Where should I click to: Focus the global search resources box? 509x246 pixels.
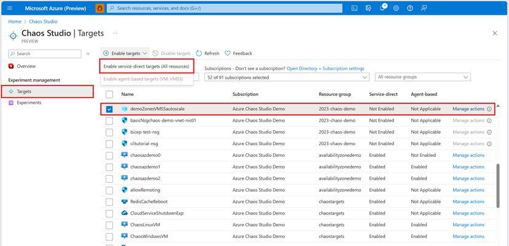(224, 8)
